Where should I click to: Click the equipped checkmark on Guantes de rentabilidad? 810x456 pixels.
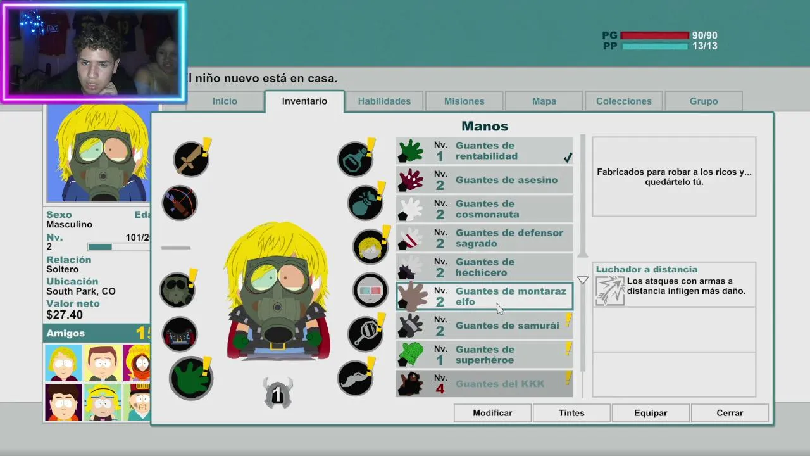tap(568, 157)
